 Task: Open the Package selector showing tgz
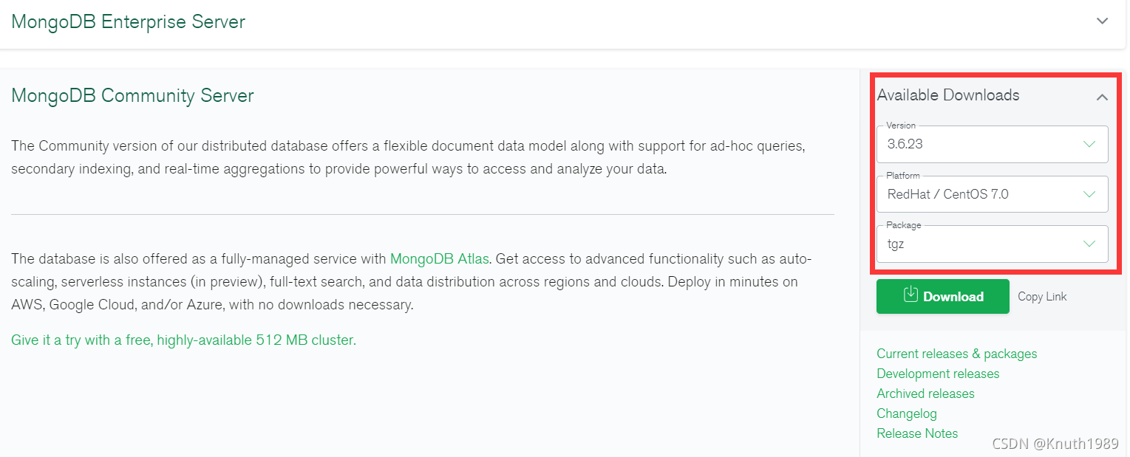pyautogui.click(x=990, y=244)
